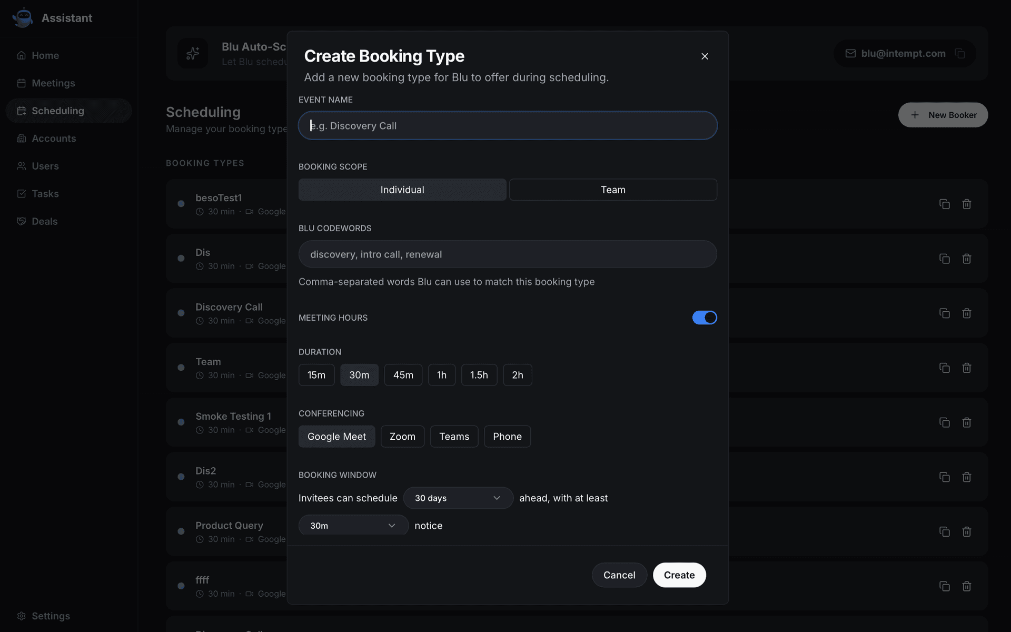
Task: Delete the besoTest1 booking type
Action: [967, 204]
